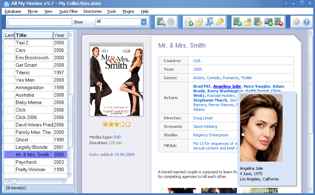The image size is (315, 195).
Task: Click the DVD media type link
Action: [x=117, y=137]
